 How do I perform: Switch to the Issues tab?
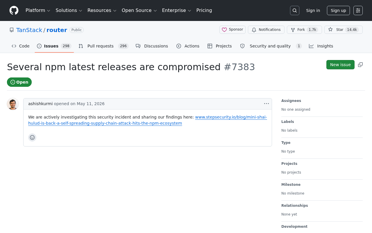[54, 46]
